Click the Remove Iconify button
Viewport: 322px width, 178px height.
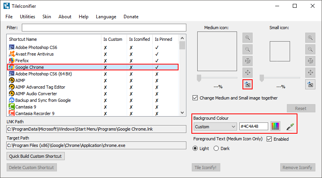click(297, 168)
